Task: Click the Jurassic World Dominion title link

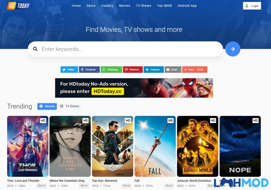Action: (x=194, y=181)
